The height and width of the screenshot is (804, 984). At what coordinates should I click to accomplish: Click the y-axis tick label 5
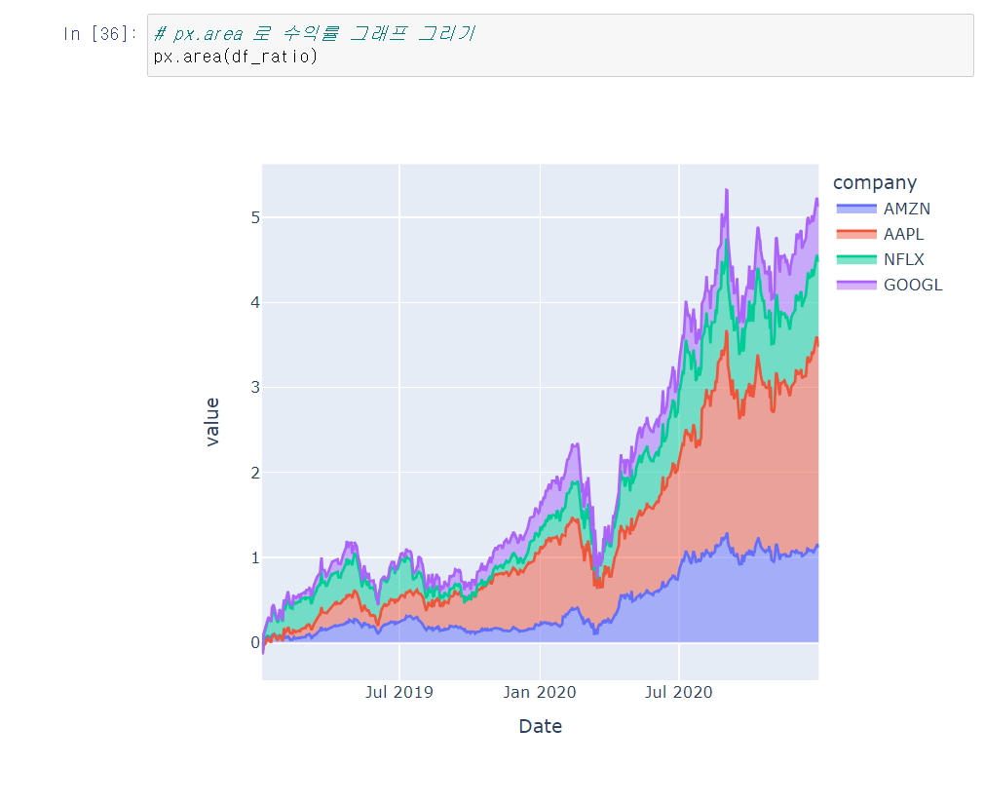coord(255,217)
